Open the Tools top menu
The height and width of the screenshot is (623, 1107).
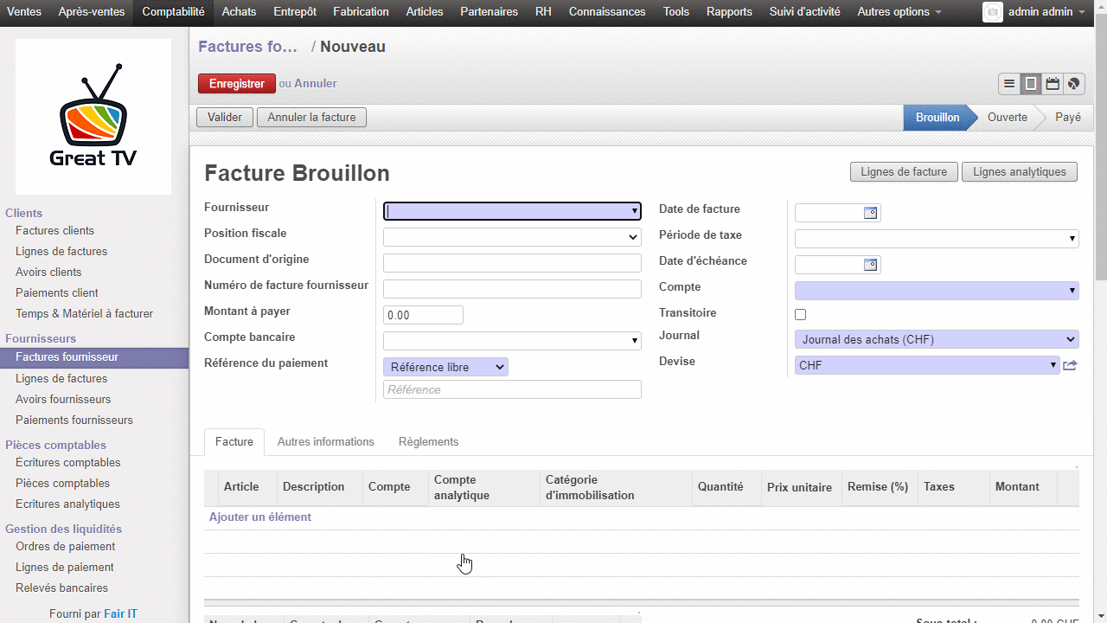pos(676,12)
